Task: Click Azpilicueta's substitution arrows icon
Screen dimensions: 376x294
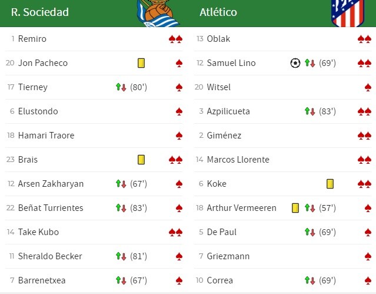Action: (x=310, y=111)
